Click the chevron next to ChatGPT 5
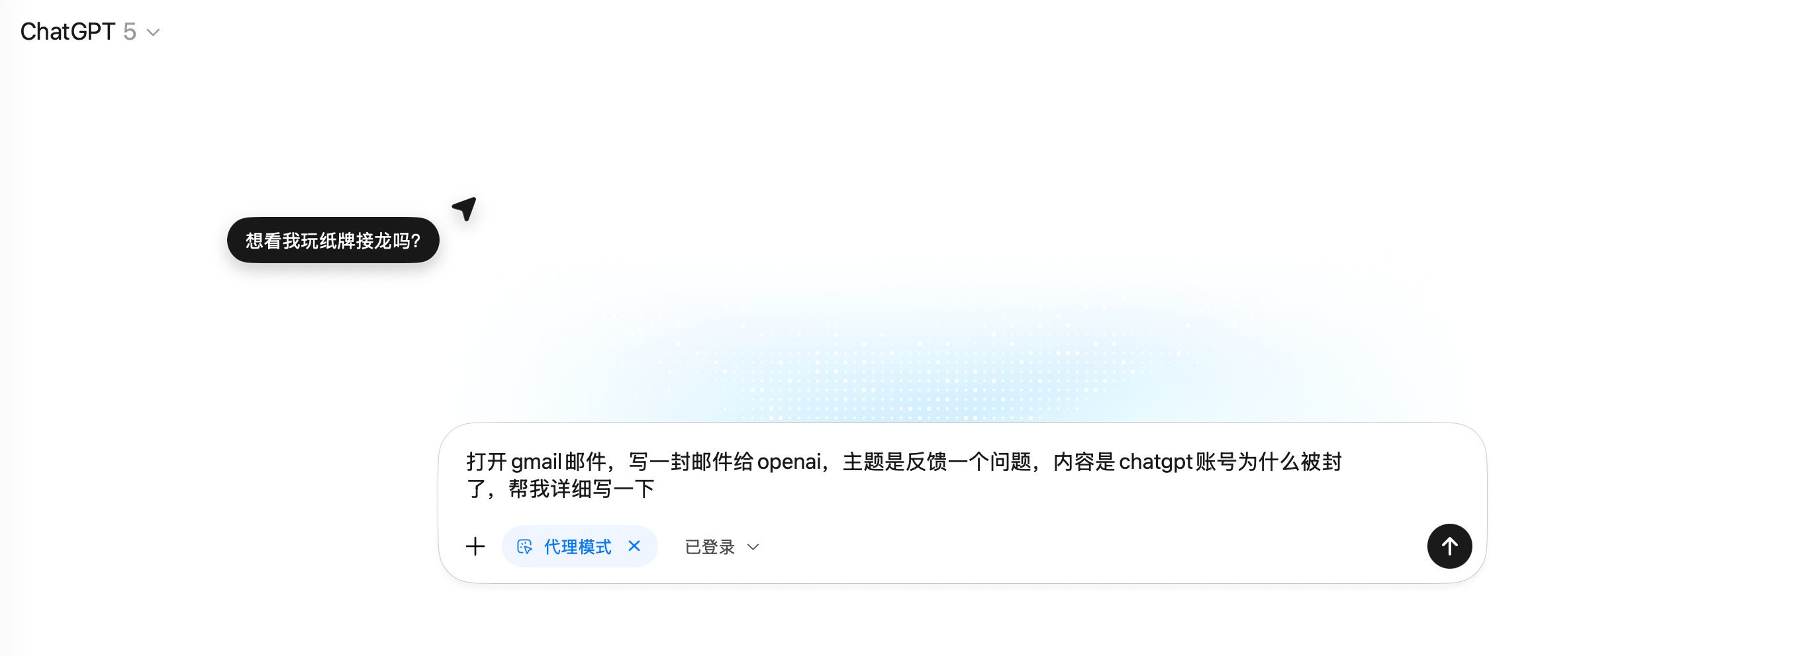The image size is (1818, 656). click(153, 32)
